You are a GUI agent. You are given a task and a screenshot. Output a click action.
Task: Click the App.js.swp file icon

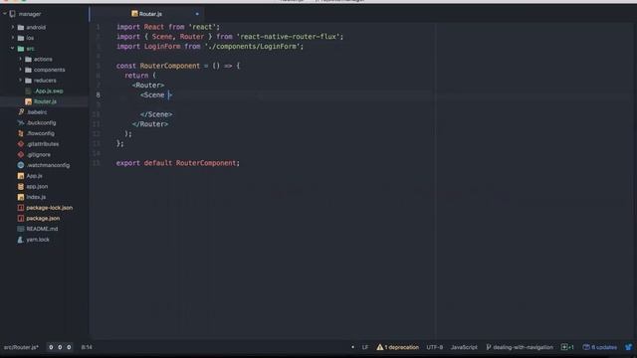pos(29,90)
